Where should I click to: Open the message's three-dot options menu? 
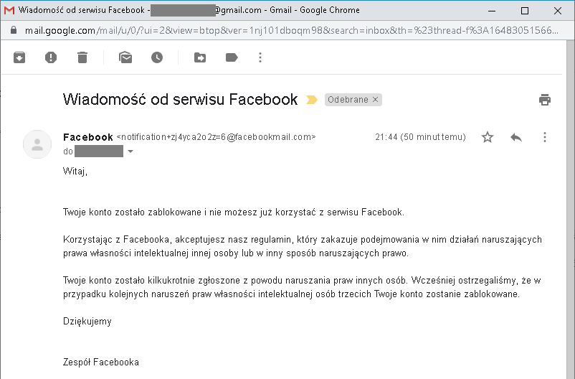[545, 137]
